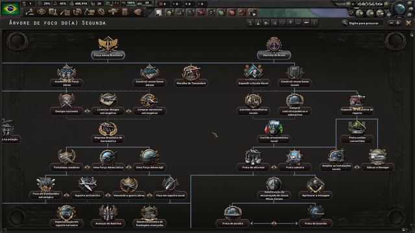Select Suporte ao Exército focus
This screenshot has height=233, width=415.
point(88,188)
